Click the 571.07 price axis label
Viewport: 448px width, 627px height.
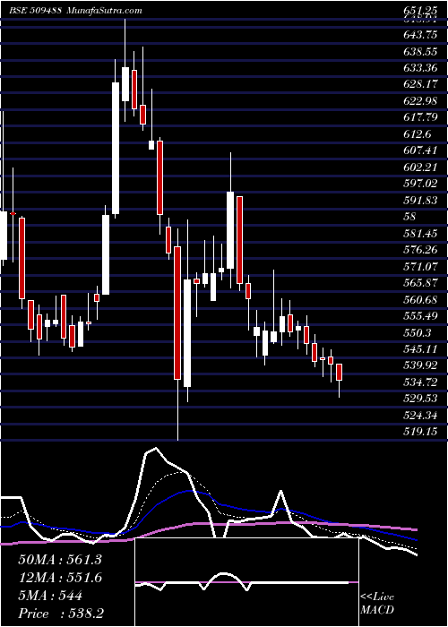pos(420,267)
